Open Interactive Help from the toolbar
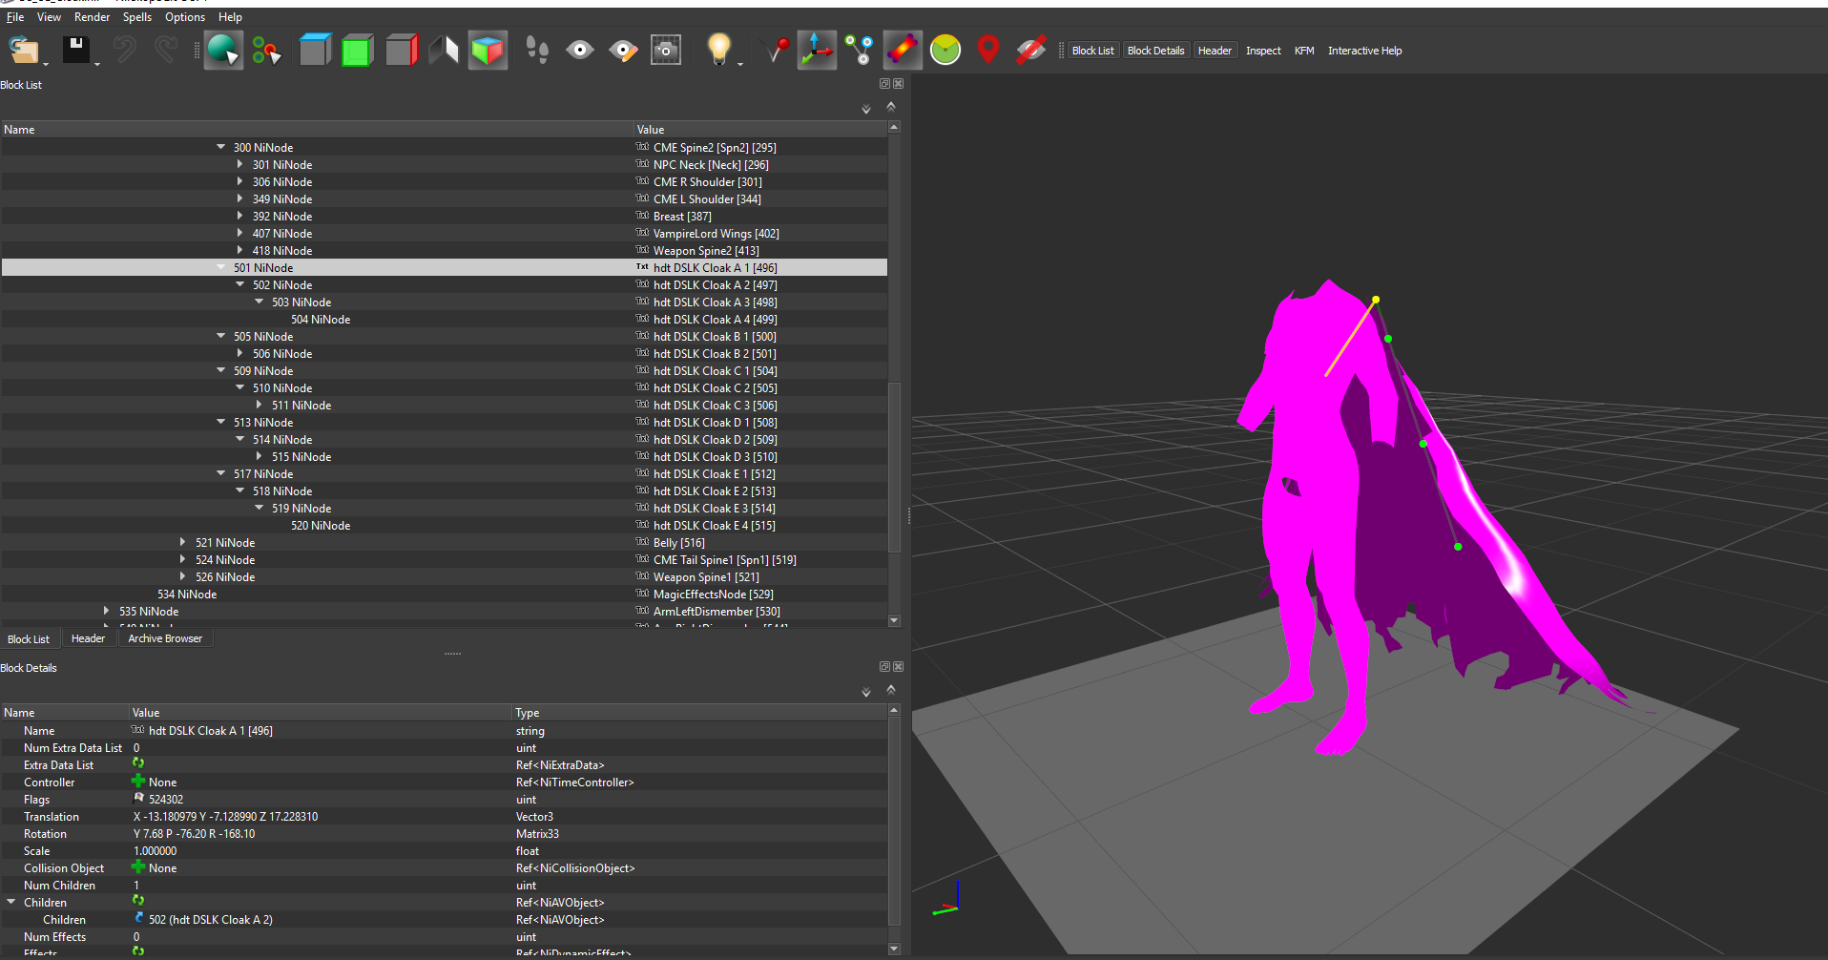 [x=1364, y=51]
